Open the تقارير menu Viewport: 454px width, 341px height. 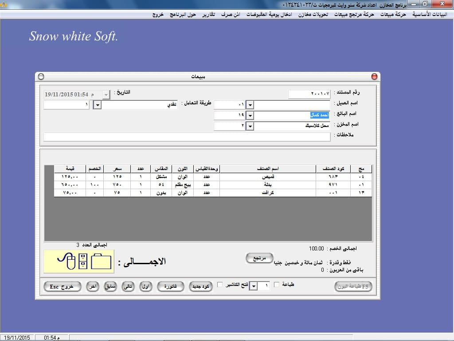coord(208,14)
